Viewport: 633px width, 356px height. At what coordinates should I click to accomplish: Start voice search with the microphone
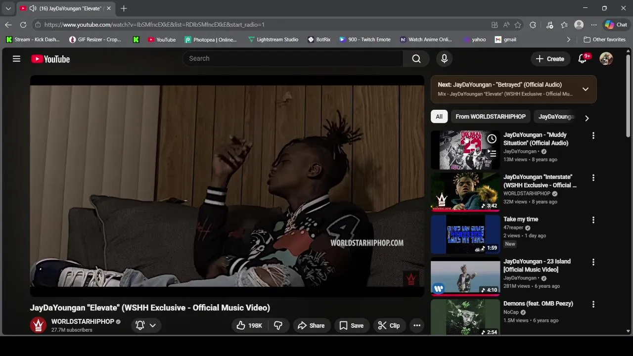[x=444, y=59]
